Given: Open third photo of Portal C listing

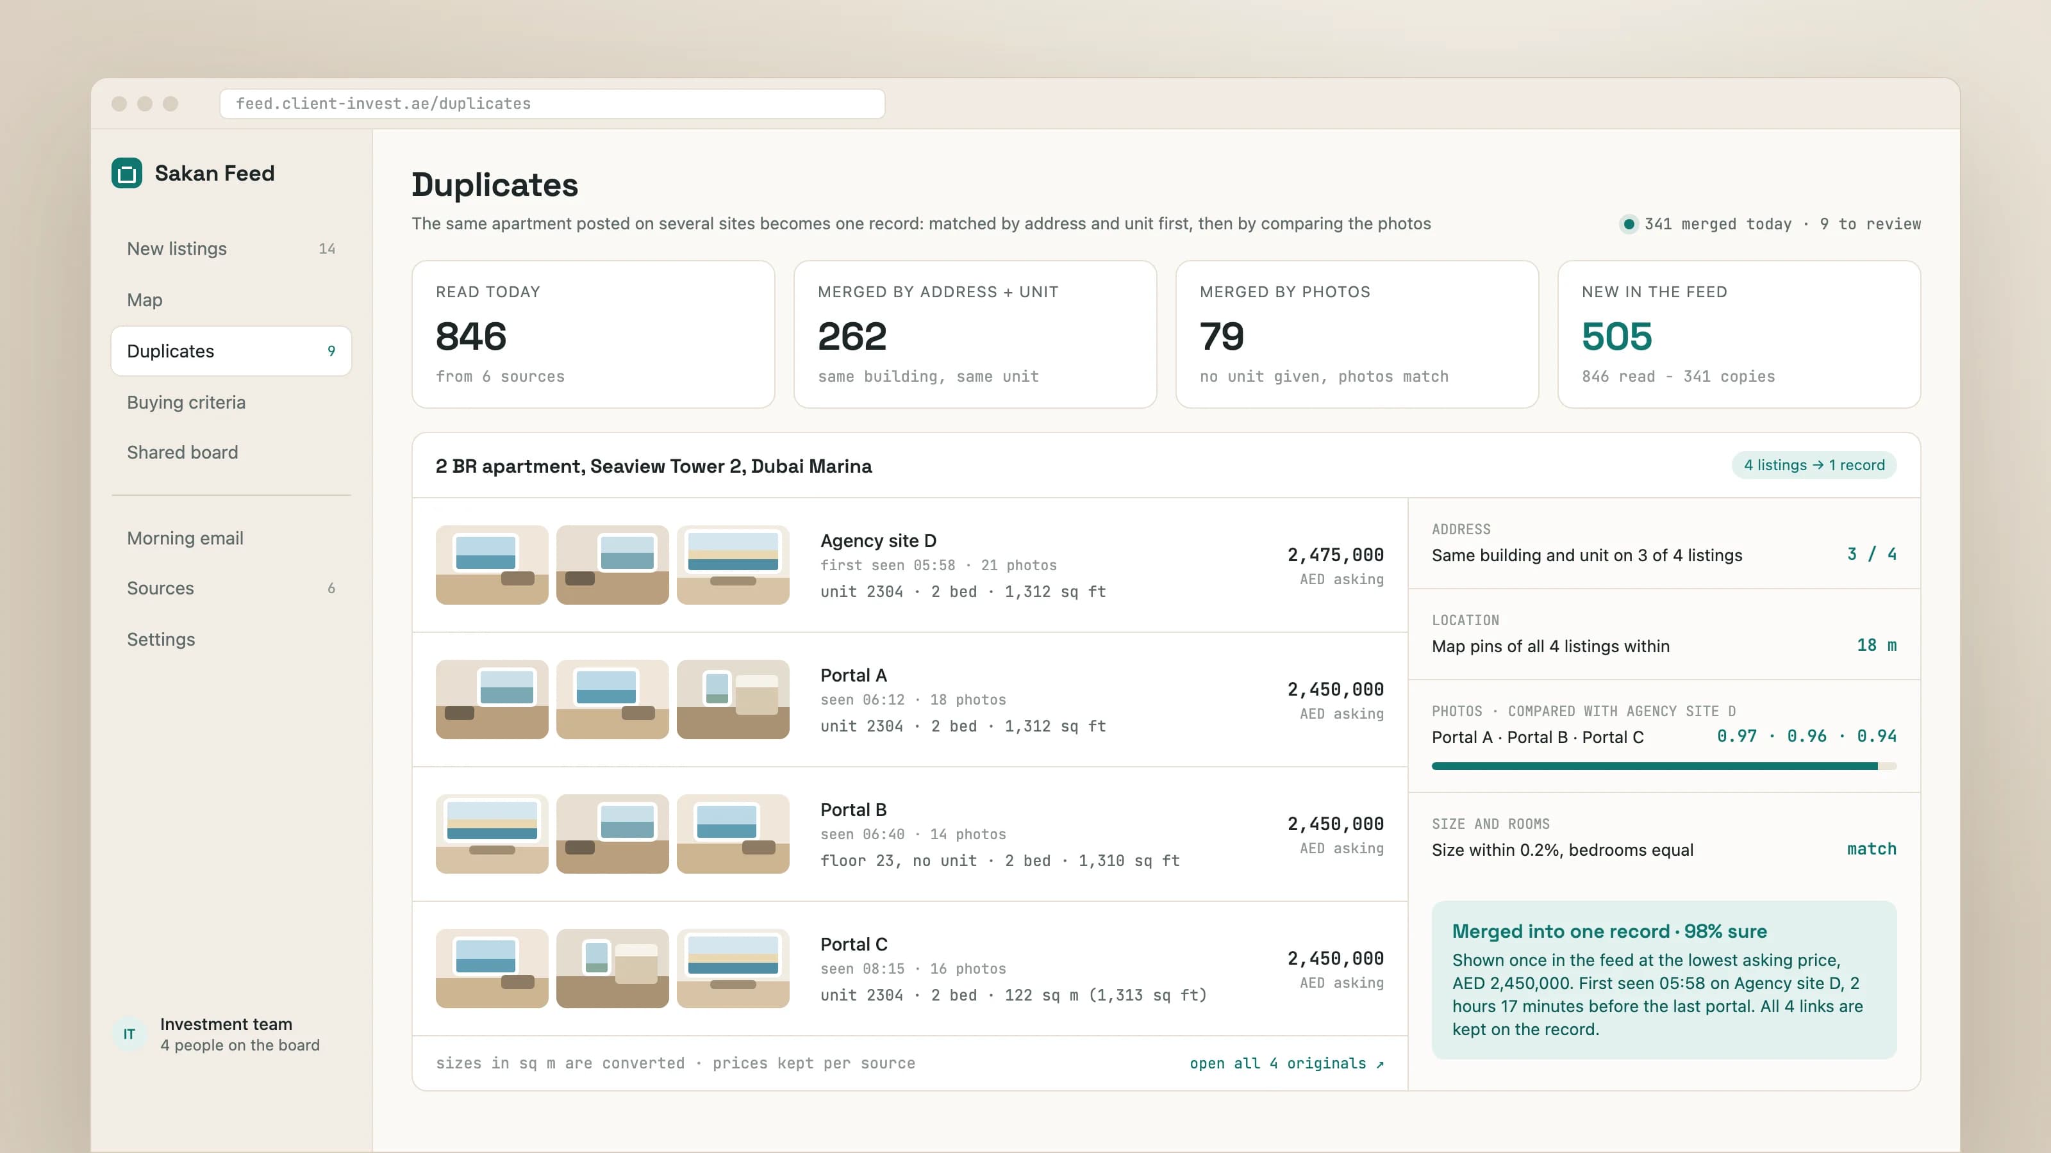Looking at the screenshot, I should pyautogui.click(x=733, y=969).
